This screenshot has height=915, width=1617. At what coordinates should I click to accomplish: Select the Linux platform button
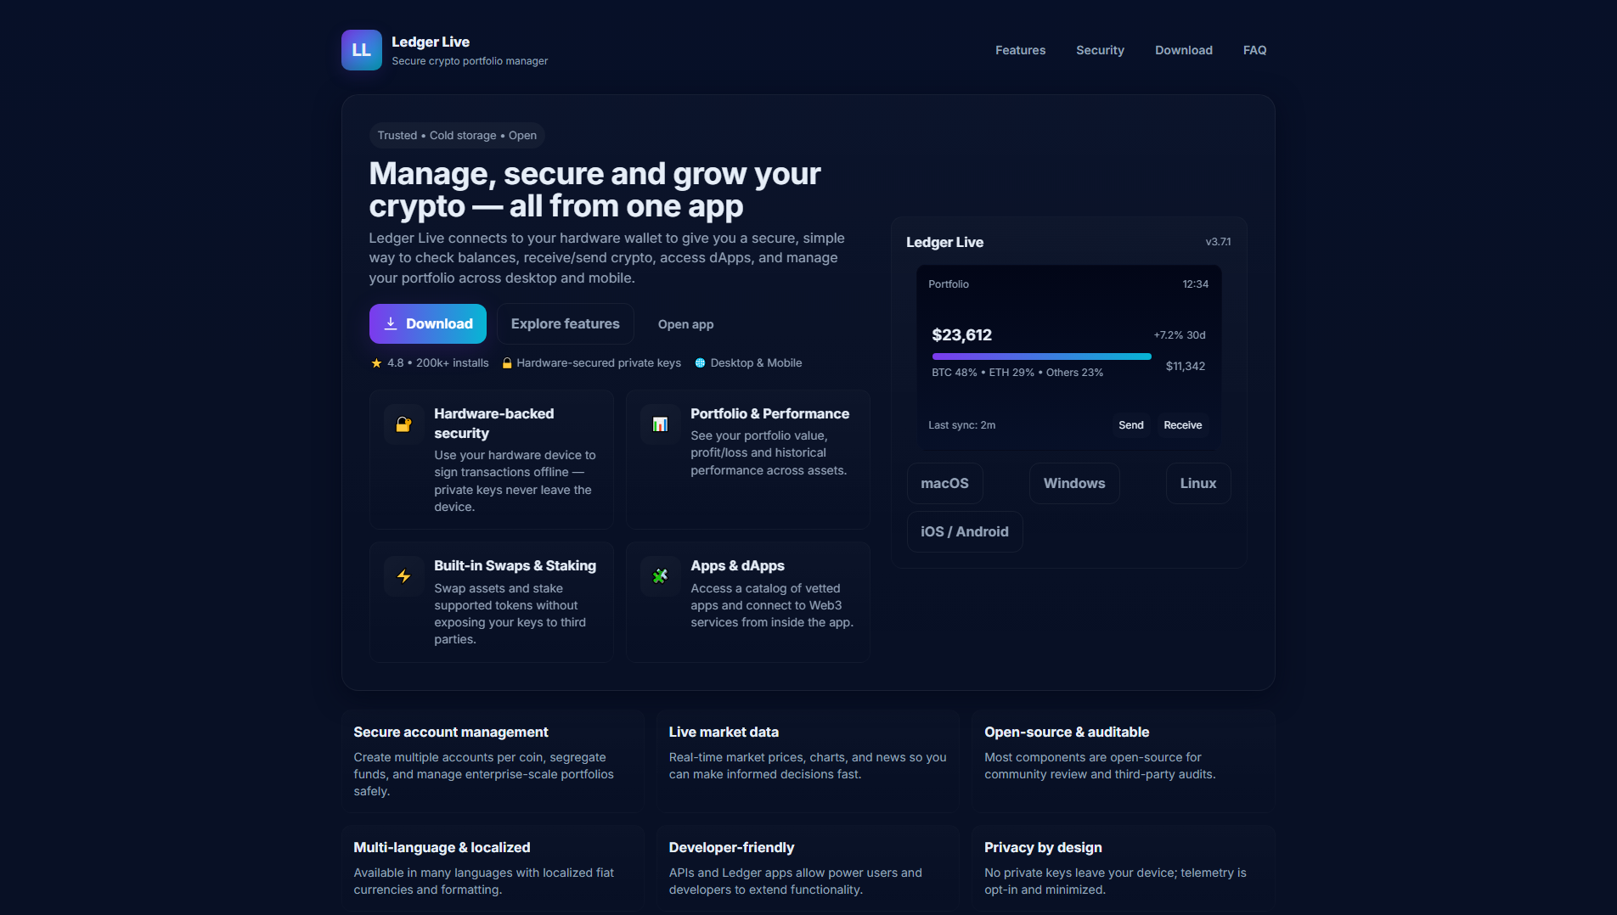coord(1197,484)
